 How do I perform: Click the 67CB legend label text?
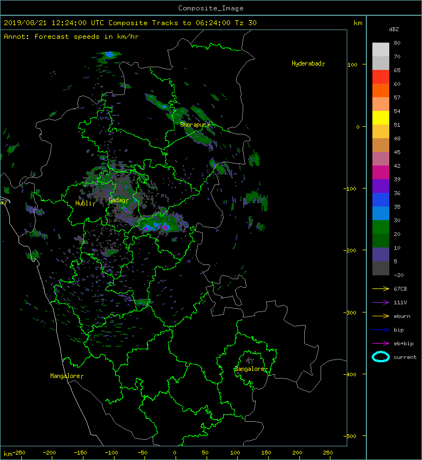tap(400, 289)
